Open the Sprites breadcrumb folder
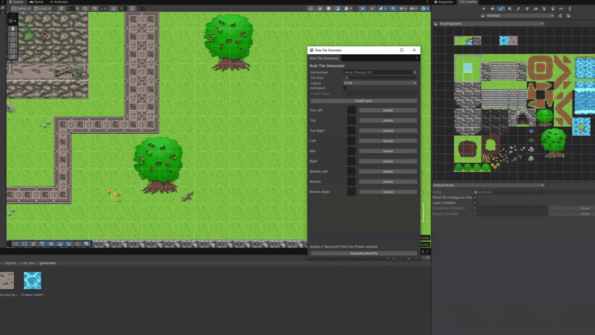The height and width of the screenshot is (335, 595). pos(11,264)
